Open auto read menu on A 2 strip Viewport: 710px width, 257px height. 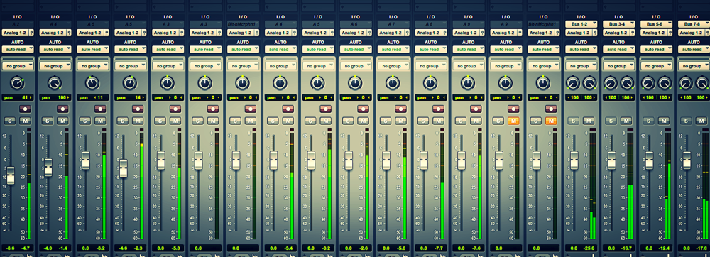(x=17, y=49)
